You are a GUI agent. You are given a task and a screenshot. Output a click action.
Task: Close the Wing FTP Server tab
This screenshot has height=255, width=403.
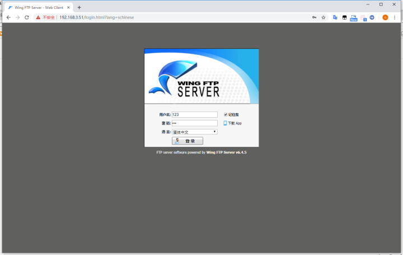[68, 7]
